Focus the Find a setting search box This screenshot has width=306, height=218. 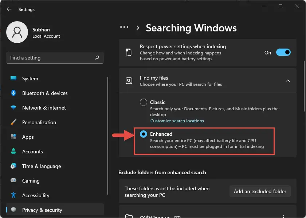coord(55,58)
